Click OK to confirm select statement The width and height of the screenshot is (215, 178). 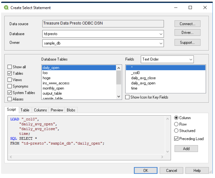click(x=146, y=170)
